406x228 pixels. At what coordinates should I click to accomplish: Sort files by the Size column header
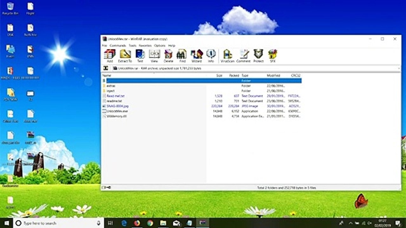[x=219, y=76]
